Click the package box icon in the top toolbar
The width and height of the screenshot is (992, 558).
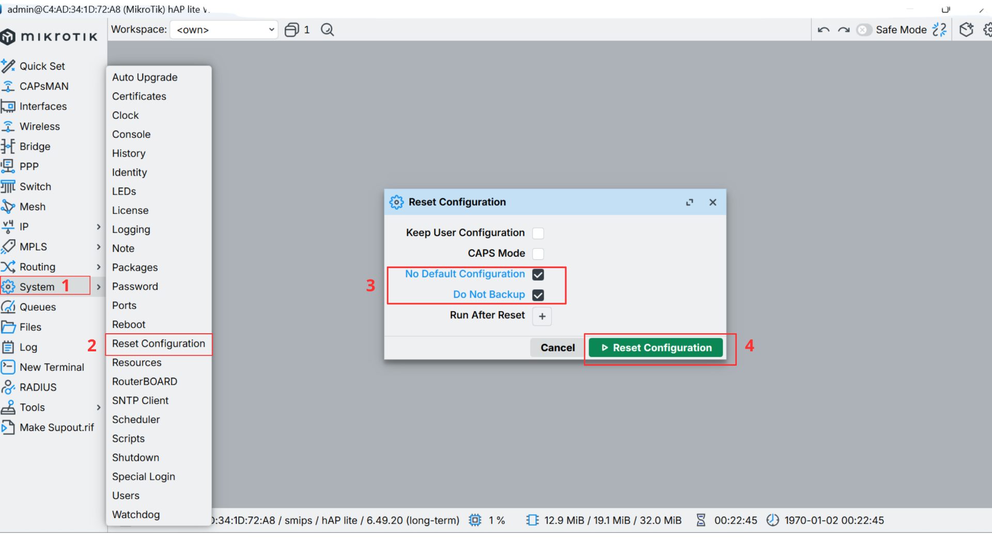click(966, 30)
